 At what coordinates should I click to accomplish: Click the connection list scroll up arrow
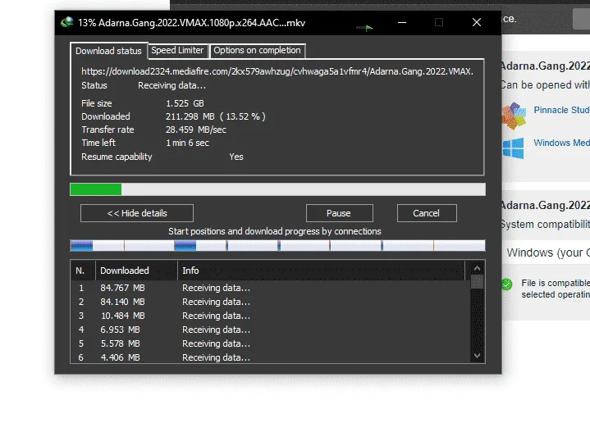tap(477, 268)
